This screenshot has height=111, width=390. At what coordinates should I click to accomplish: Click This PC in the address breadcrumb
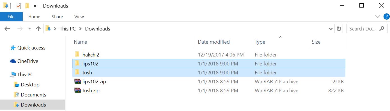[x=68, y=29]
